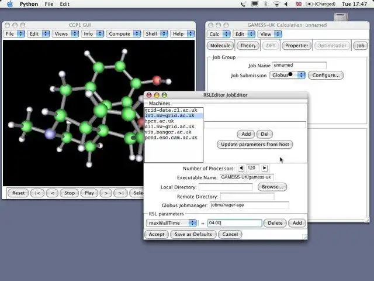Select pond.esc.cam.ac.uk machine
Screen dimensions: 374x281
(174, 138)
